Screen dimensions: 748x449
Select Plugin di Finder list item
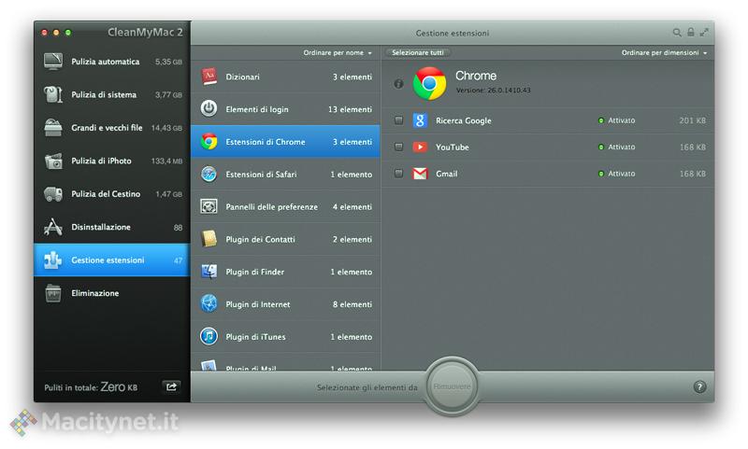[x=286, y=272]
